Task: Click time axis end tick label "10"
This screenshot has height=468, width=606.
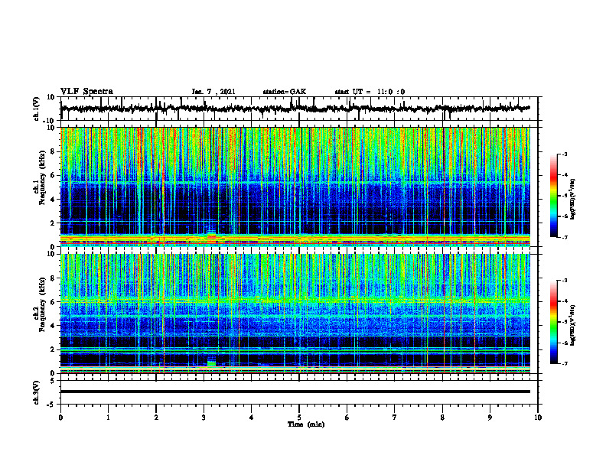Action: [x=538, y=418]
